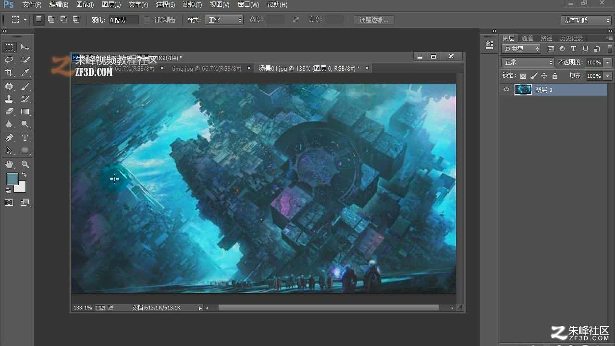Select the Clone Stamp tool

9,99
